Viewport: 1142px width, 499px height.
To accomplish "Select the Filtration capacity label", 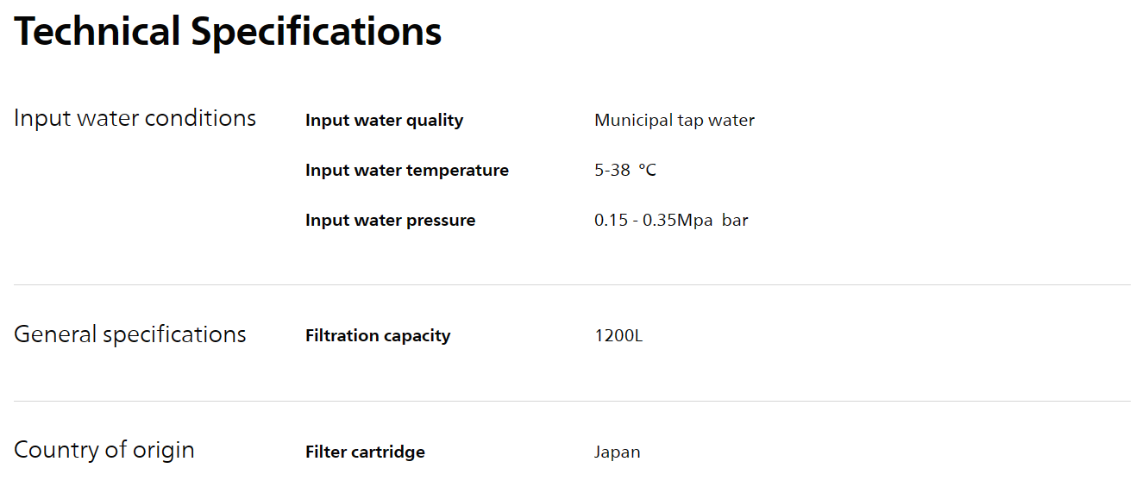I will [x=378, y=336].
